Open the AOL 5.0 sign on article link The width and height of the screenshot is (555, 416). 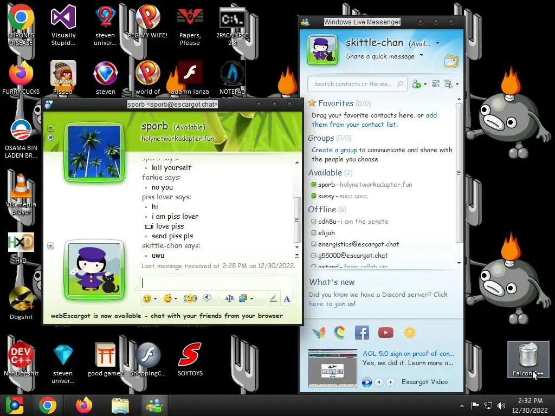[x=408, y=353]
